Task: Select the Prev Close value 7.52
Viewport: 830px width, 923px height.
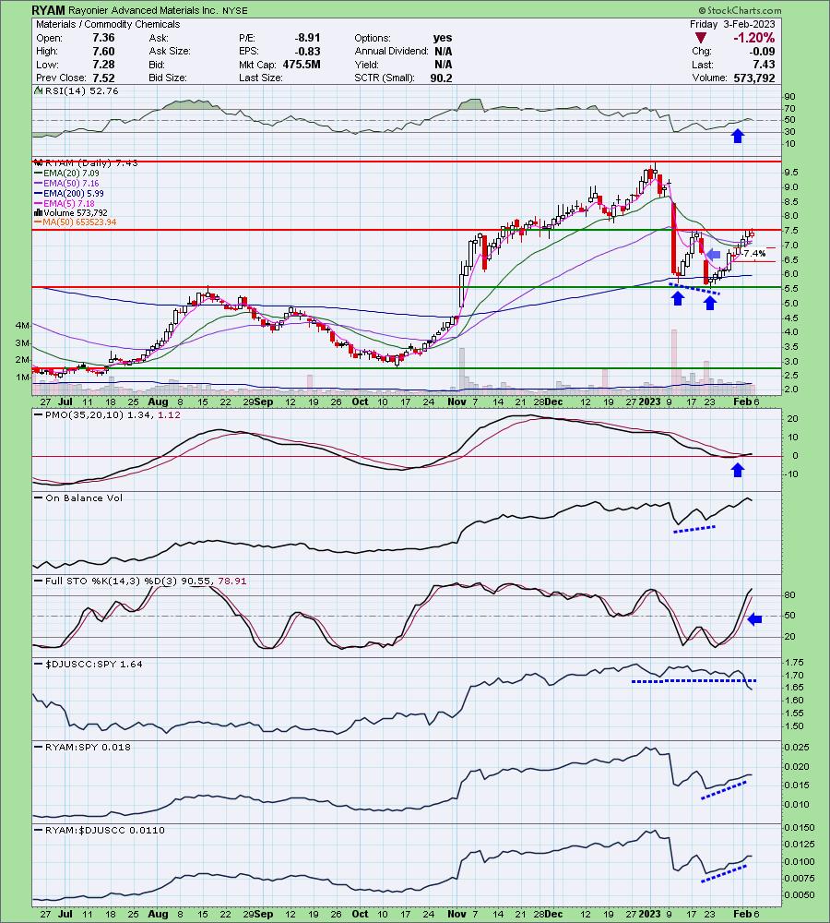Action: click(x=103, y=78)
